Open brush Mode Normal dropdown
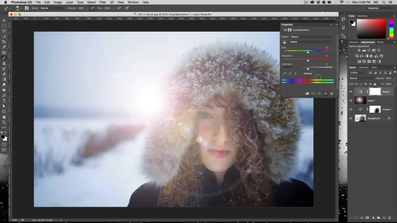Screen dimensions: 397x223 (53, 8)
